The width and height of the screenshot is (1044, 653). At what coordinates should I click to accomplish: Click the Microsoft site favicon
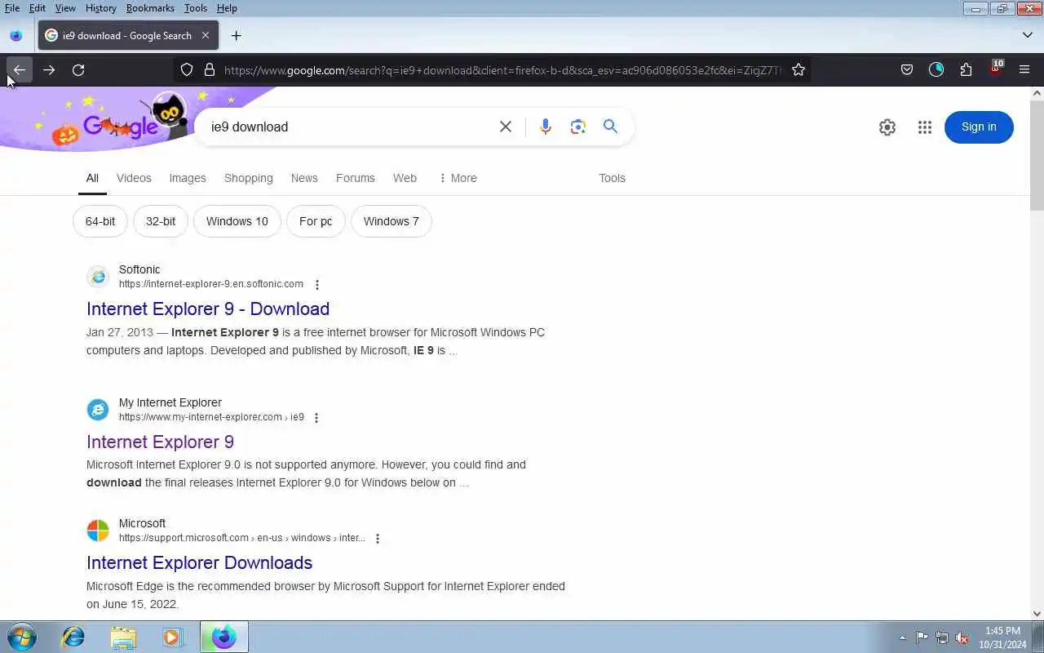pyautogui.click(x=98, y=531)
